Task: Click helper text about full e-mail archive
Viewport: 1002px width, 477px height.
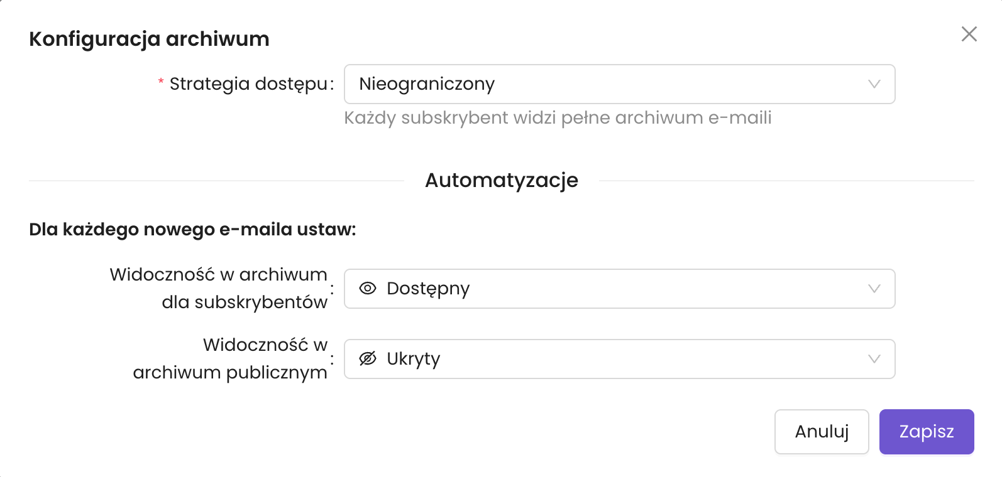Action: coord(558,118)
